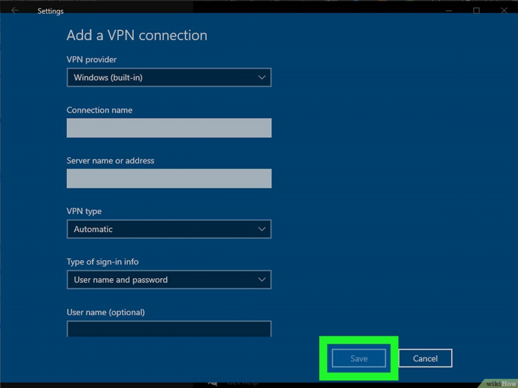Save the VPN connection
This screenshot has height=388, width=518.
click(358, 358)
